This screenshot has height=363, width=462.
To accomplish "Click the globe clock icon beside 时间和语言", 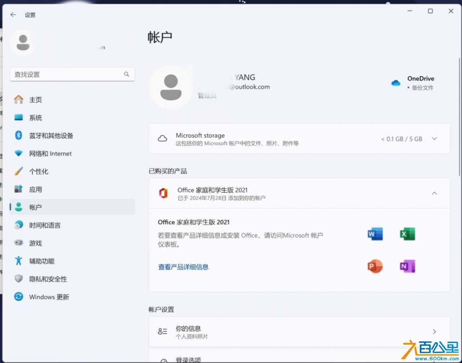I will [x=19, y=225].
